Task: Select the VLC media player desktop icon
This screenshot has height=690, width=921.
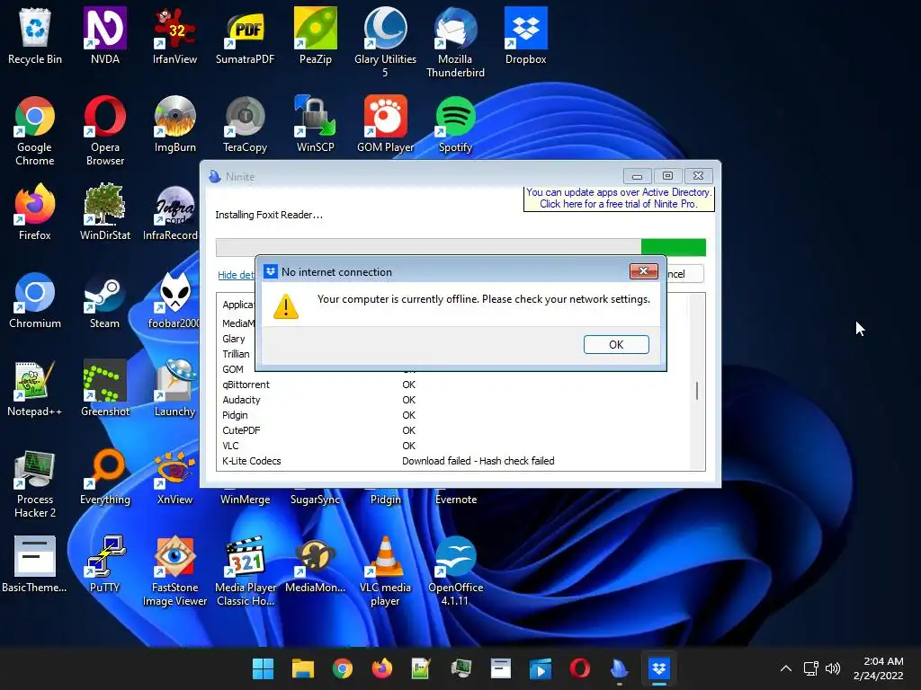Action: 385,571
